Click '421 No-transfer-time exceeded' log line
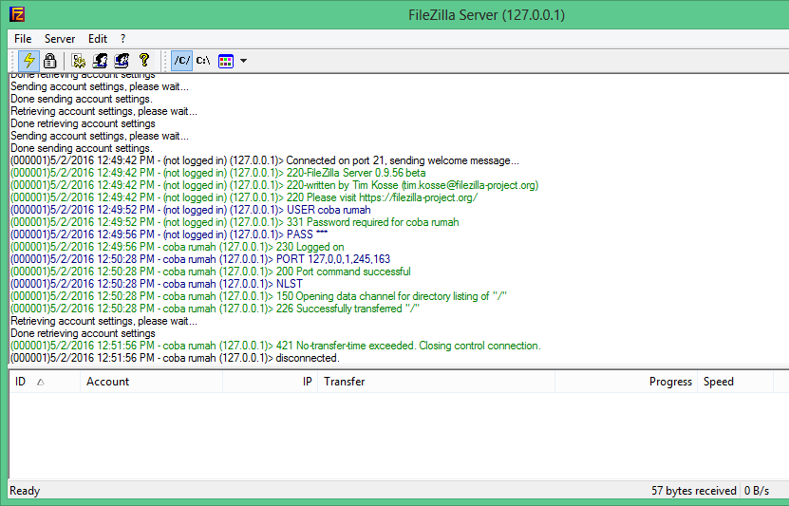Viewport: 789px width, 506px height. [275, 346]
